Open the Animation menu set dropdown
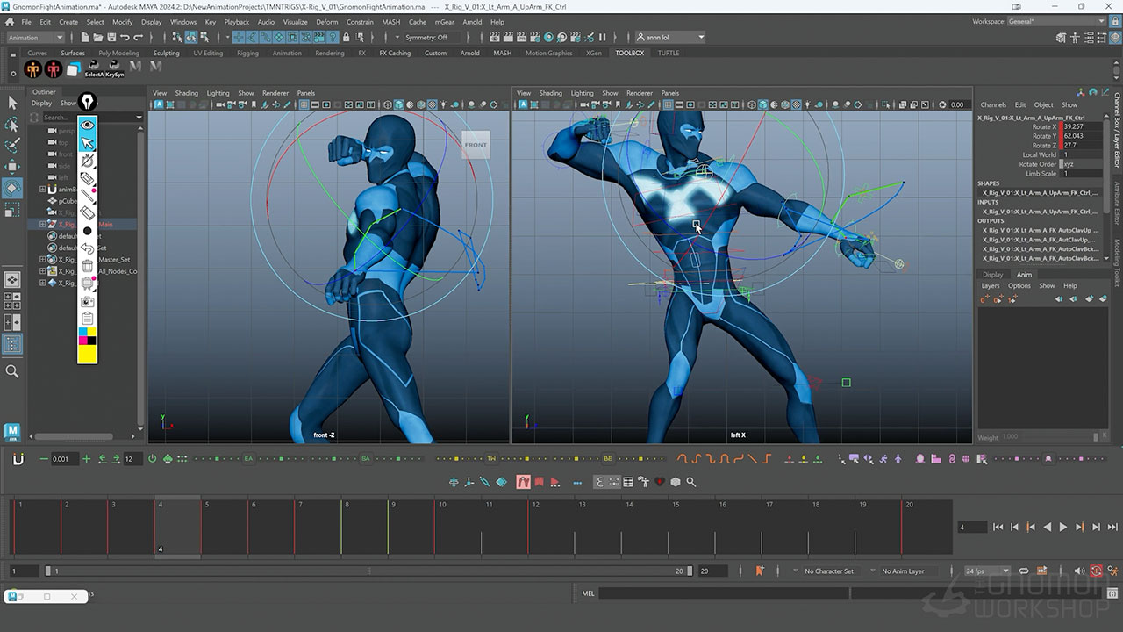Viewport: 1123px width, 632px height. coord(35,38)
